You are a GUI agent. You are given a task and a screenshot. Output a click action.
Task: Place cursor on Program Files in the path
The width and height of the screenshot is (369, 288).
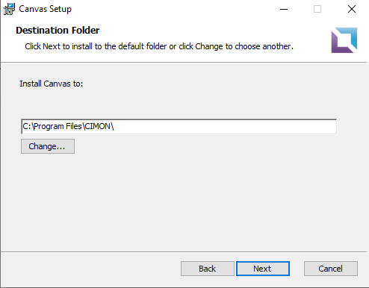[58, 126]
